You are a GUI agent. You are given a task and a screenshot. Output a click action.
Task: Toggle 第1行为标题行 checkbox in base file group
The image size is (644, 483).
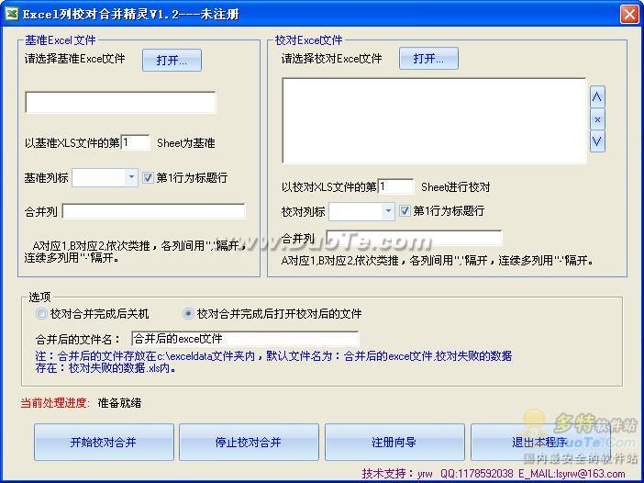click(148, 178)
